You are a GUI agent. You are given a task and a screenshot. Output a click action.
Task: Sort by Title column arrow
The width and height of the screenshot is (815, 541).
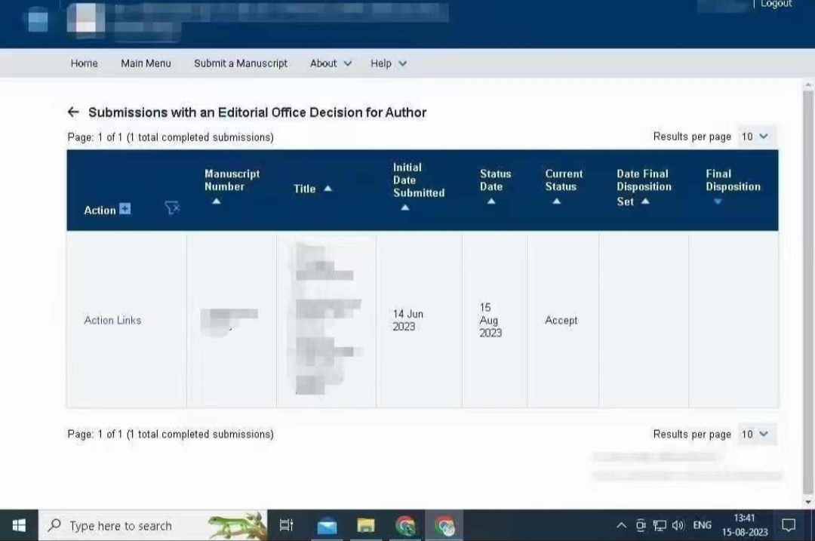(x=328, y=189)
